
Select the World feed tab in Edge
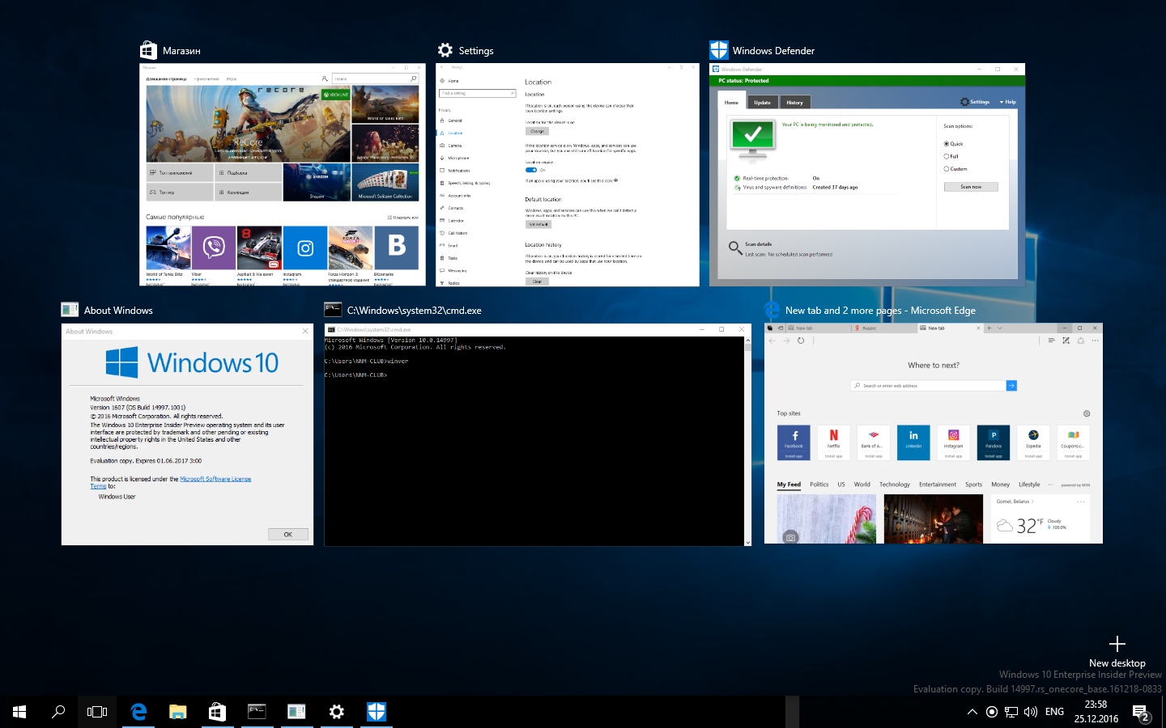pos(862,485)
